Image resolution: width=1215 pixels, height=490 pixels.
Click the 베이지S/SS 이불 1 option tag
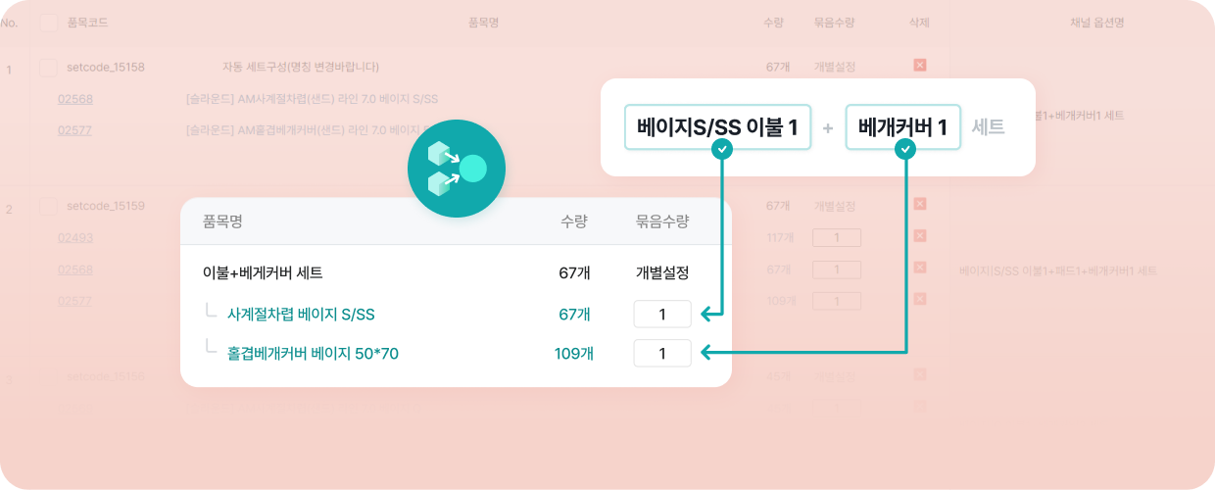pos(717,127)
